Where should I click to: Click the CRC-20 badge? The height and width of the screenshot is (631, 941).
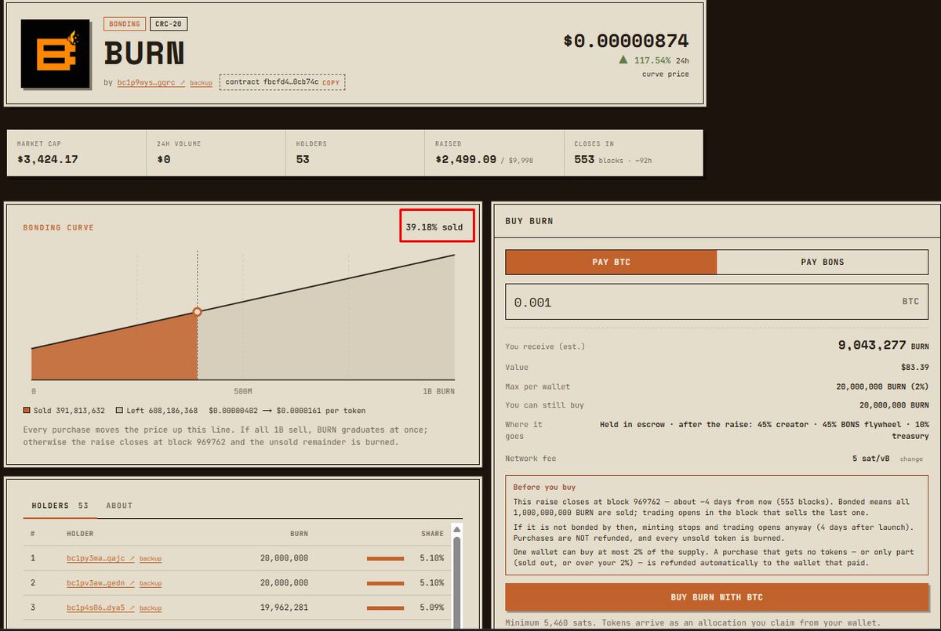(169, 24)
